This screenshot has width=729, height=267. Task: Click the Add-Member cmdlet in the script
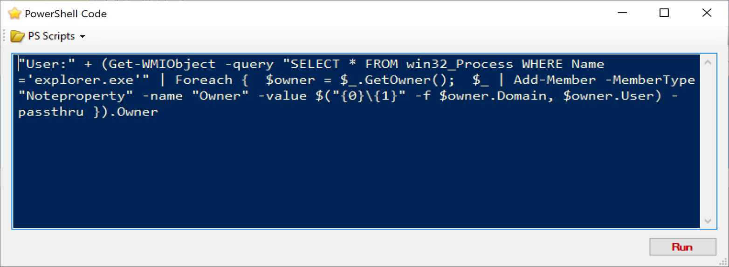click(555, 80)
